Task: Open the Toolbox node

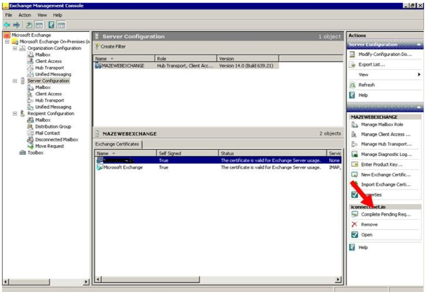Action: coord(35,152)
